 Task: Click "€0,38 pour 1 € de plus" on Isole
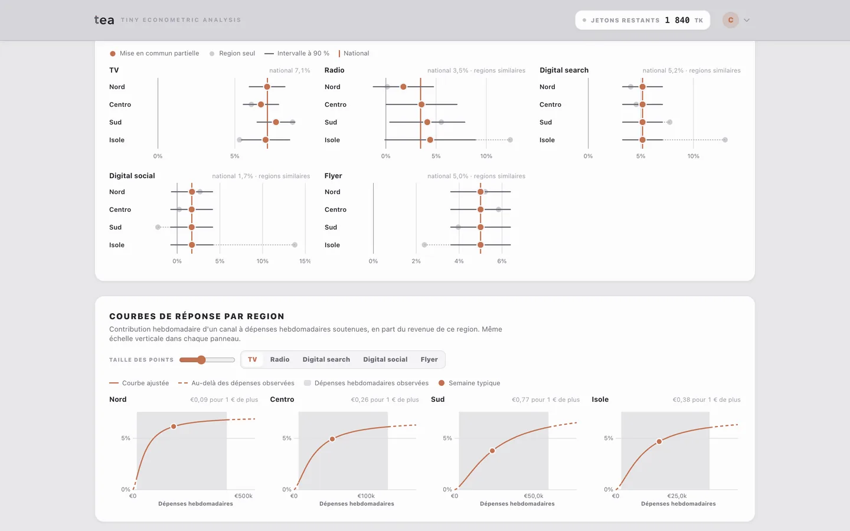pos(707,399)
